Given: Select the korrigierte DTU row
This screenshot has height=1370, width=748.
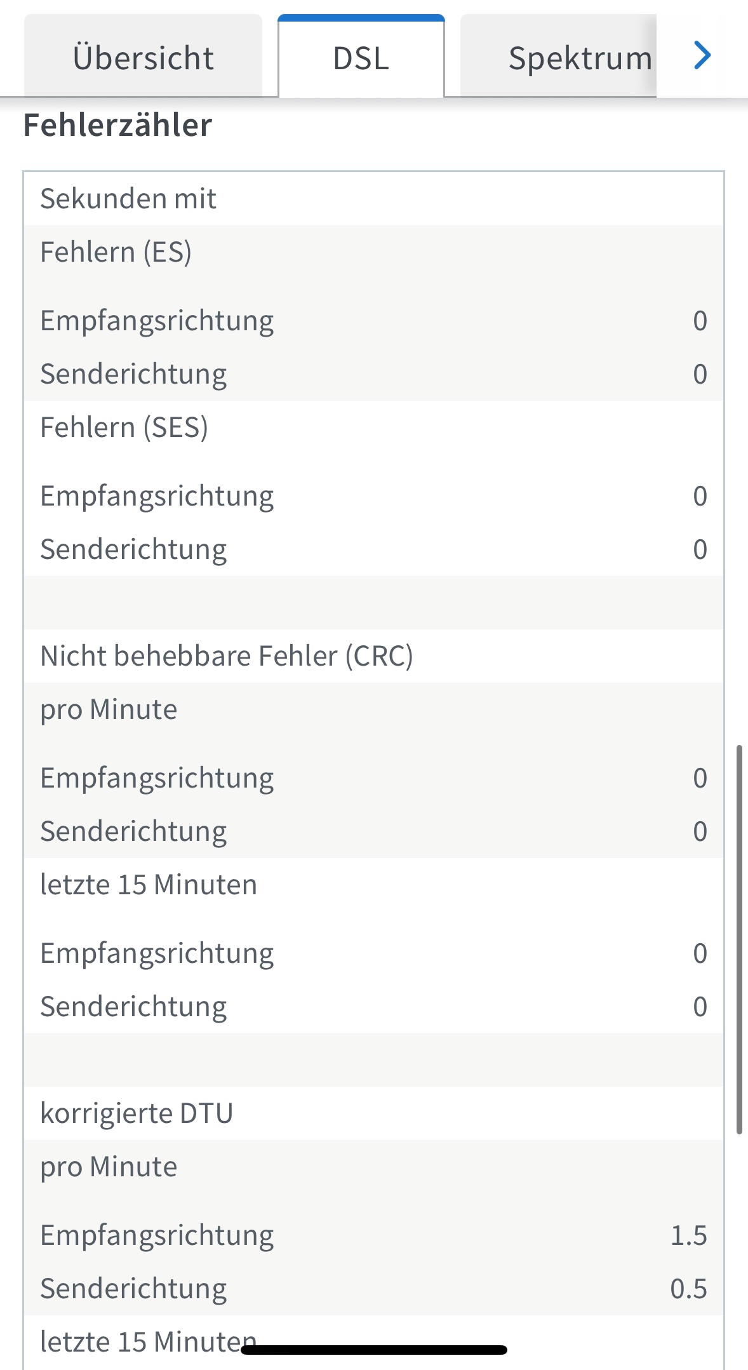Looking at the screenshot, I should tap(373, 1113).
